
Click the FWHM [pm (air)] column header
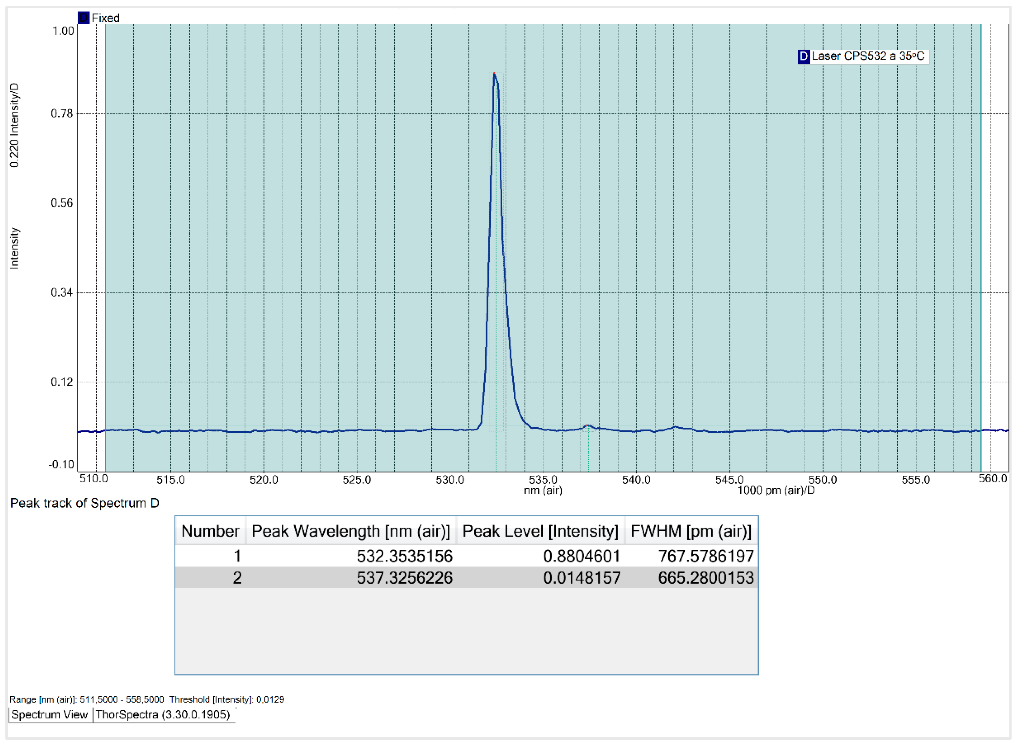pos(691,531)
